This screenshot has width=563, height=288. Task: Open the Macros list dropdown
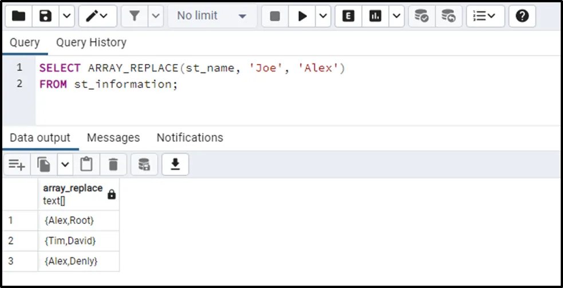[485, 16]
